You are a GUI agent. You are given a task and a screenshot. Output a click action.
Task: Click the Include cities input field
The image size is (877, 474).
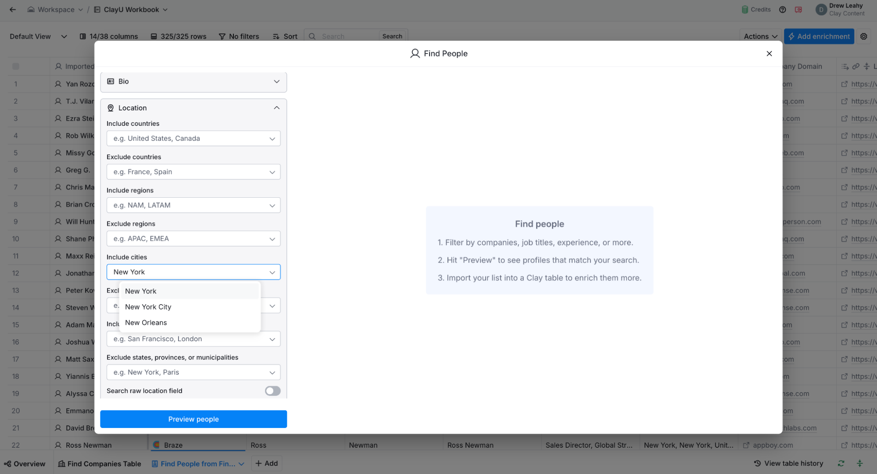[x=189, y=272]
